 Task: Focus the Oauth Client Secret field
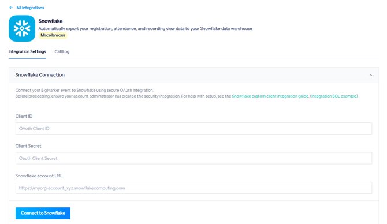[193, 158]
